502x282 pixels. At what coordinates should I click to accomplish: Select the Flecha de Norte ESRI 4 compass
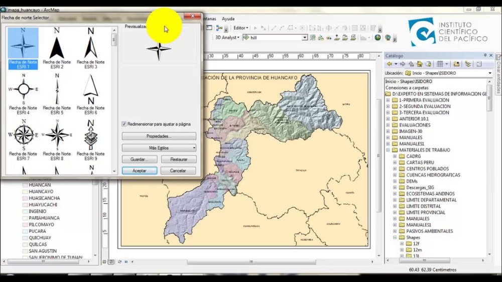coord(23,94)
